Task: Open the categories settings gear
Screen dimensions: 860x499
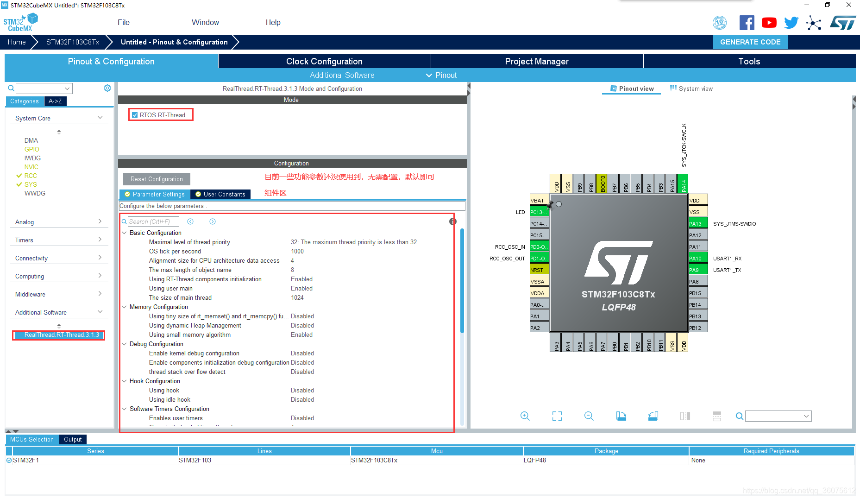Action: point(107,88)
